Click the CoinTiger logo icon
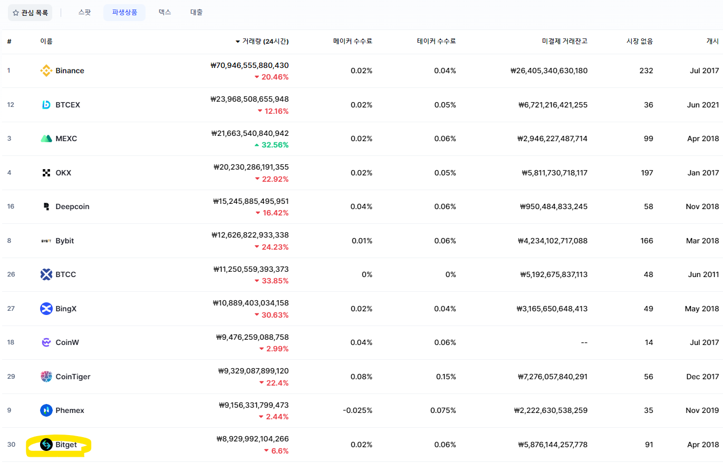Viewport: 723px width, 463px height. 46,377
